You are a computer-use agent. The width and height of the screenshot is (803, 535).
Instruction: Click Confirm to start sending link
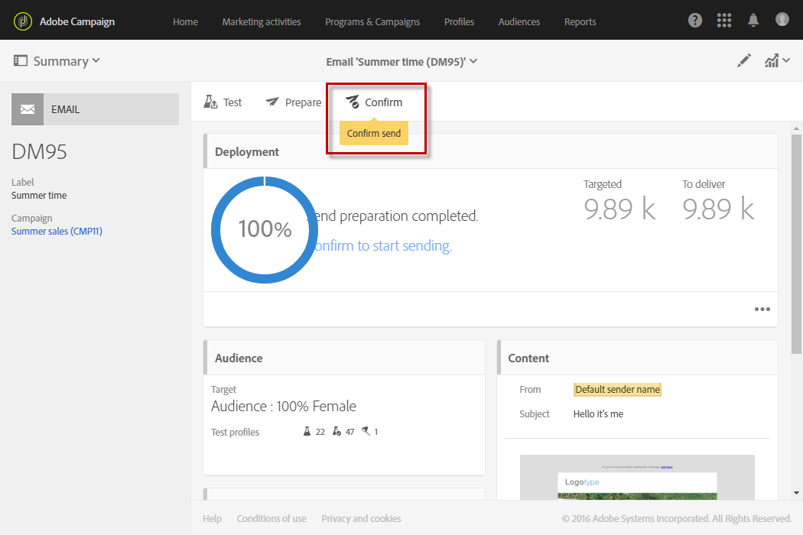pyautogui.click(x=384, y=246)
